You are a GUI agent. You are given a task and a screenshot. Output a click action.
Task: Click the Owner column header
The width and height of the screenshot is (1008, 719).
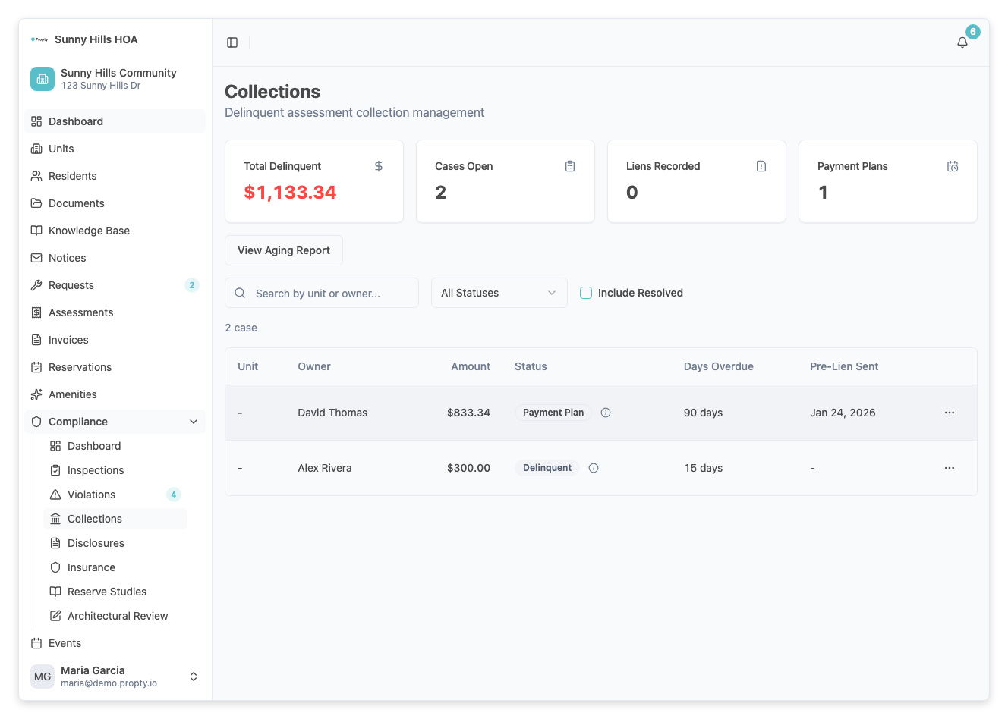click(x=314, y=366)
